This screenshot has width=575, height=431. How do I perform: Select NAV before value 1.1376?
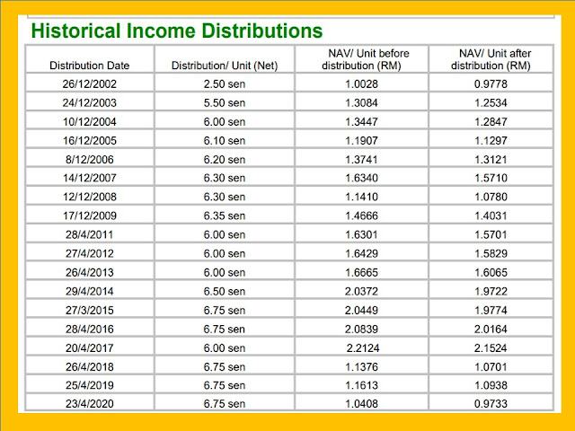coord(361,367)
